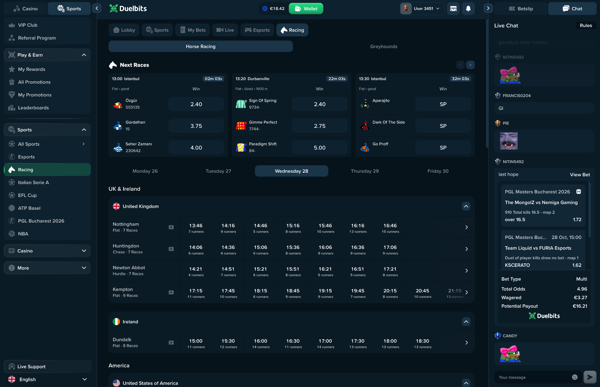
Task: Click View Bet in chat
Action: coord(580,174)
